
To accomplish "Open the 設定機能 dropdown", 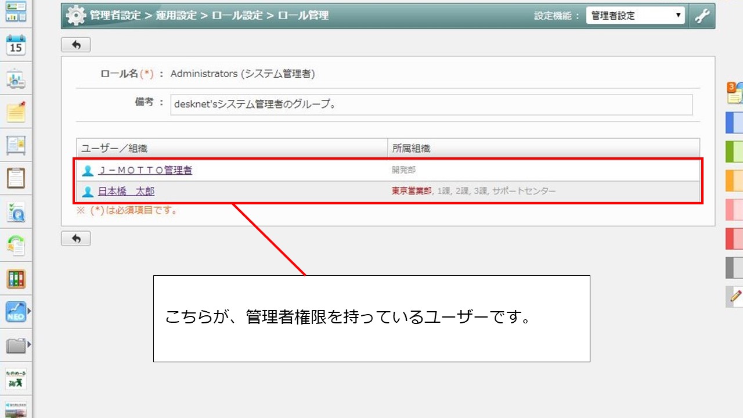I will click(636, 16).
